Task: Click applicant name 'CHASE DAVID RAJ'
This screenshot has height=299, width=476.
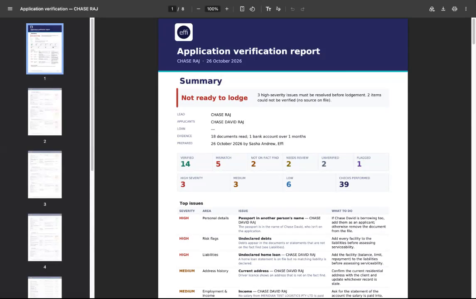Action: pos(227,122)
